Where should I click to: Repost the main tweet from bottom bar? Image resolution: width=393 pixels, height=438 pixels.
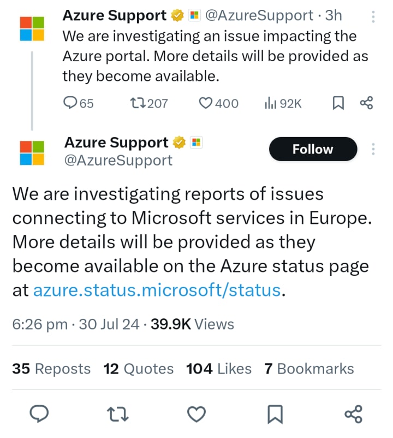(x=118, y=415)
